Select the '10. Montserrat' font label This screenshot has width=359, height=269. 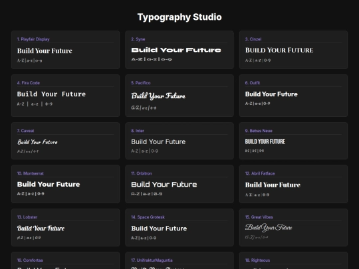pos(30,173)
